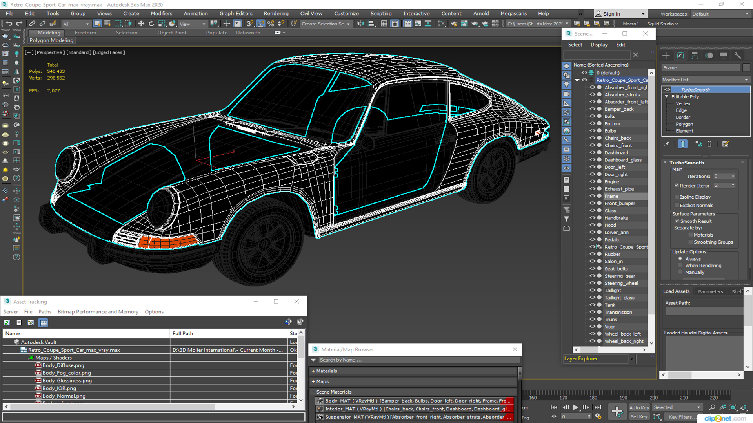Viewport: 753px width, 423px height.
Task: Open the Modify tab in command panel
Action: [x=680, y=55]
